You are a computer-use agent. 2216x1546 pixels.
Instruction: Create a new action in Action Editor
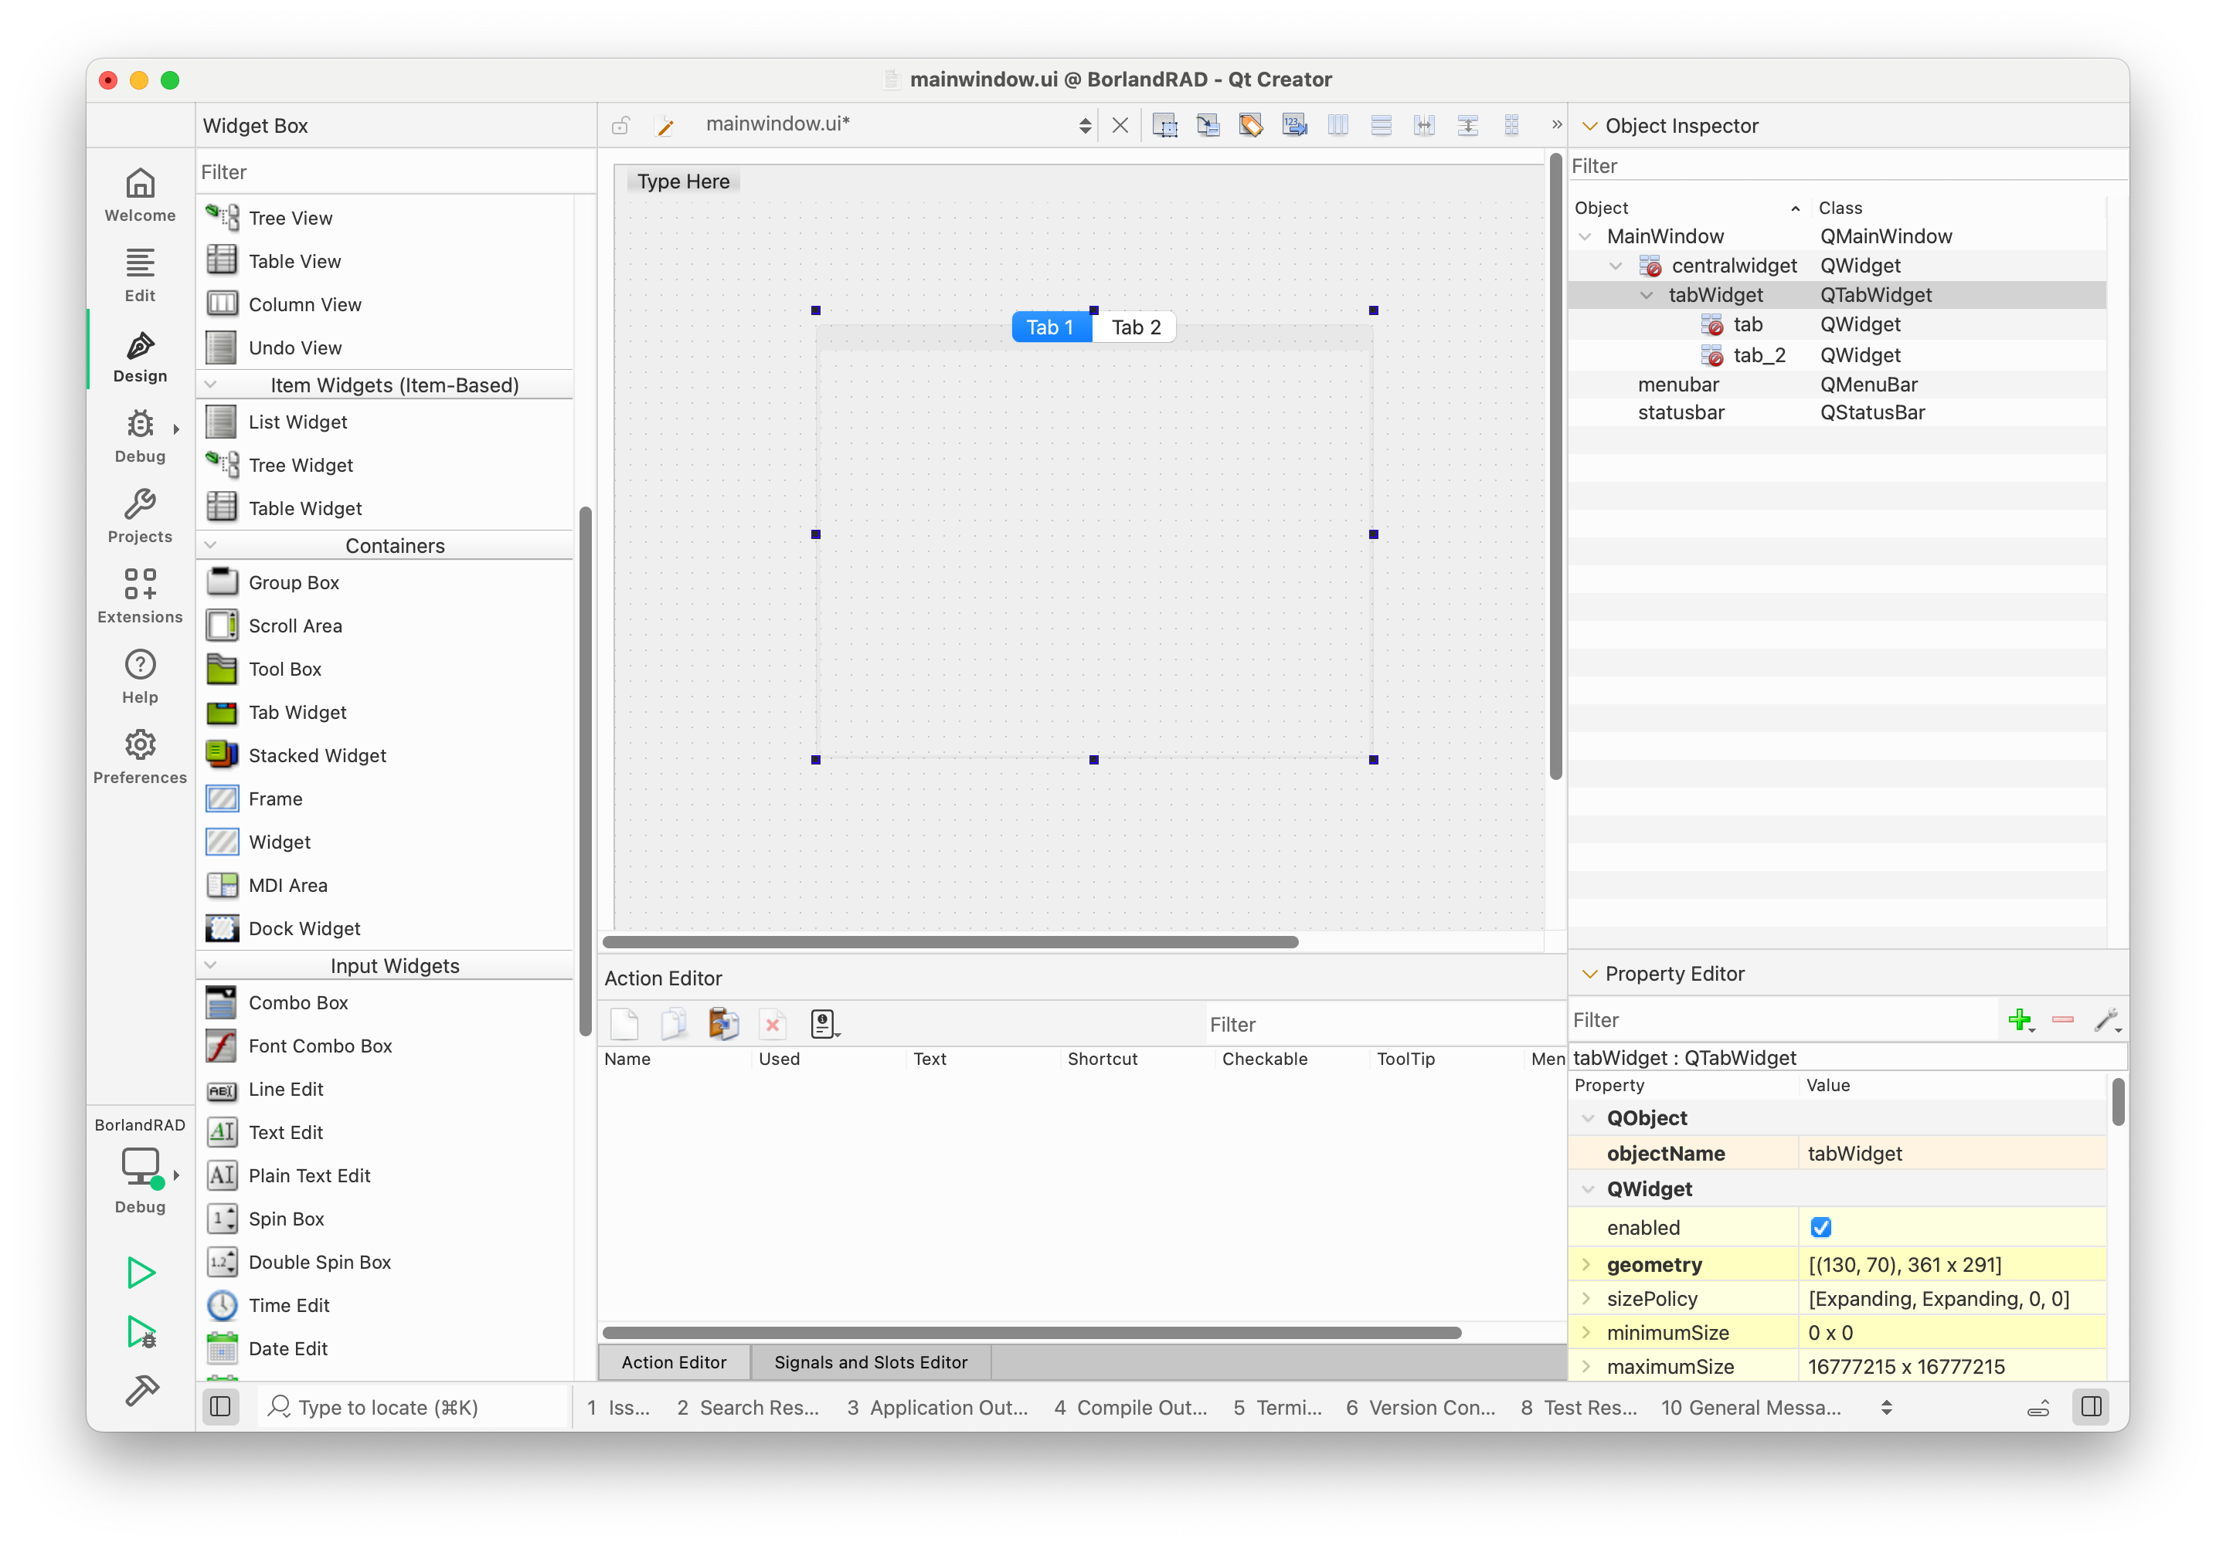[x=625, y=1023]
